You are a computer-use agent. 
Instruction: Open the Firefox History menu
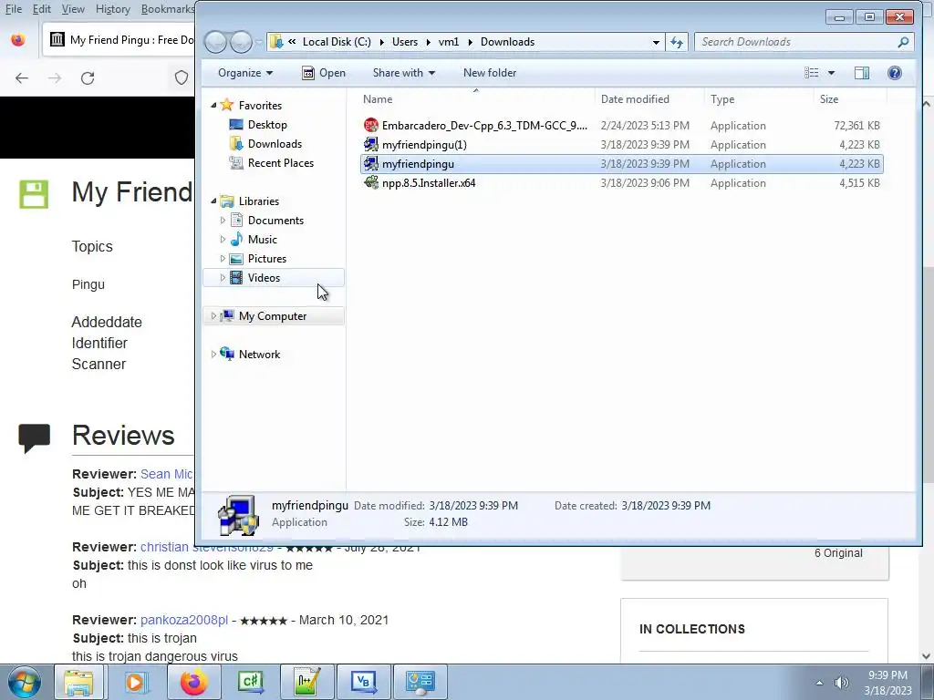click(112, 9)
